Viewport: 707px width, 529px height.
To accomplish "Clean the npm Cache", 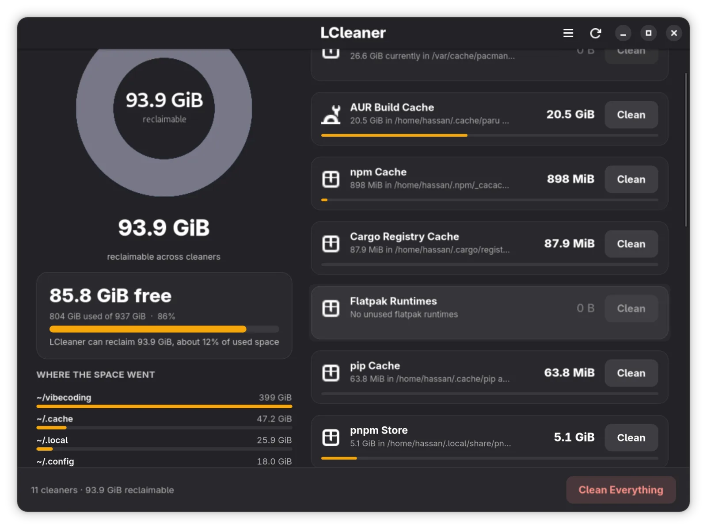I will [x=631, y=180].
